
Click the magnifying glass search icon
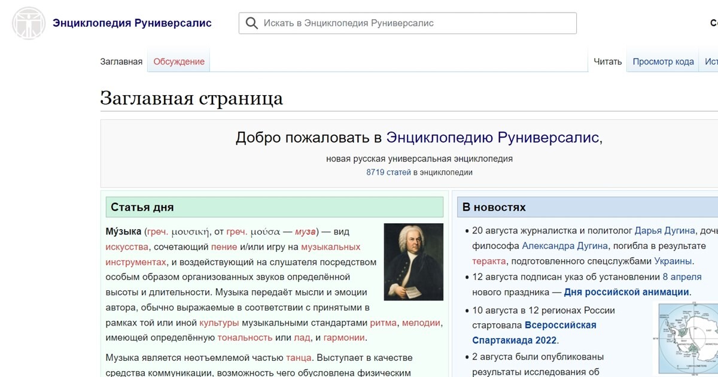[x=252, y=23]
